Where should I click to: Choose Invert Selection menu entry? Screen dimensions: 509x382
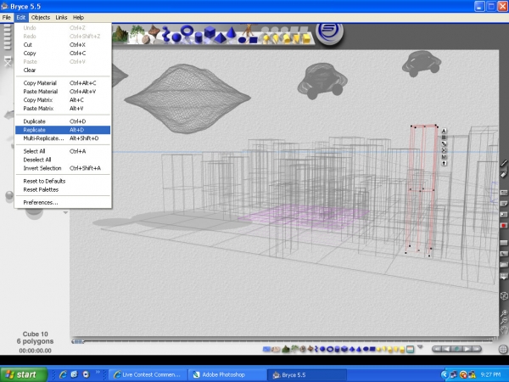63,168
